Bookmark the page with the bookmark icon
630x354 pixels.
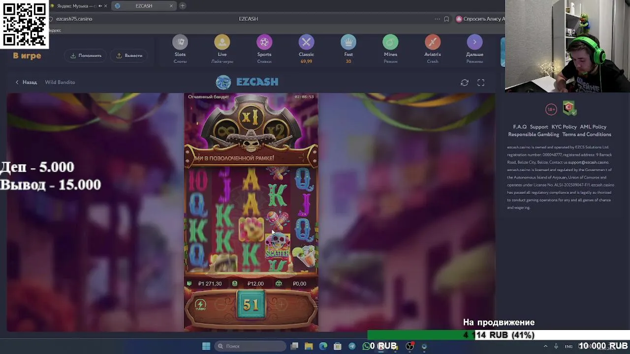point(446,19)
